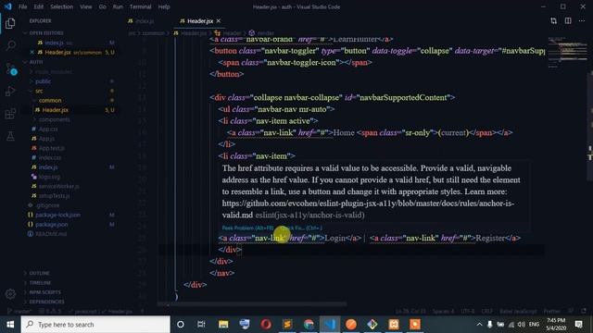Viewport: 593px width, 333px height.
Task: Open the Terminal menu
Action: [140, 6]
